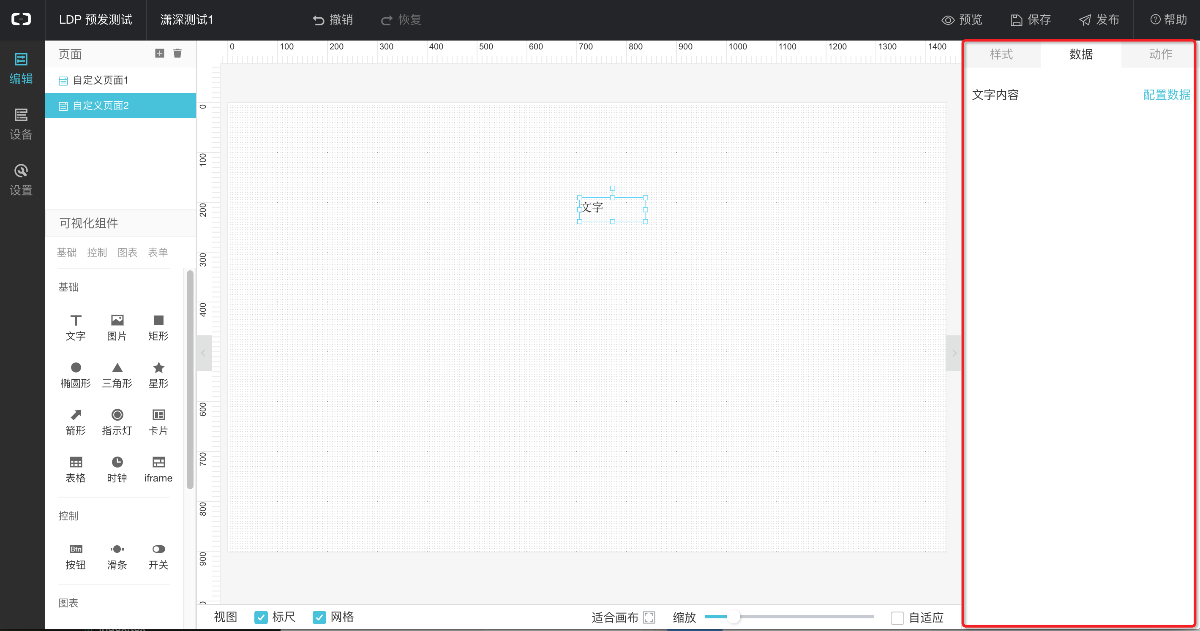Select the 指示灯 indicator light component
The width and height of the screenshot is (1200, 631).
click(x=117, y=415)
